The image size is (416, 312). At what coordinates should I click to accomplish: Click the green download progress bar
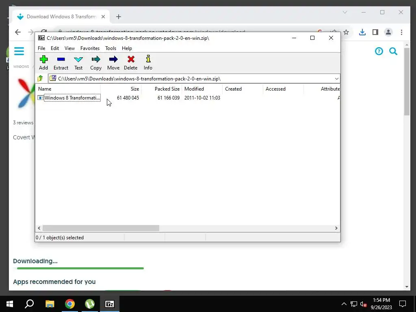80,268
